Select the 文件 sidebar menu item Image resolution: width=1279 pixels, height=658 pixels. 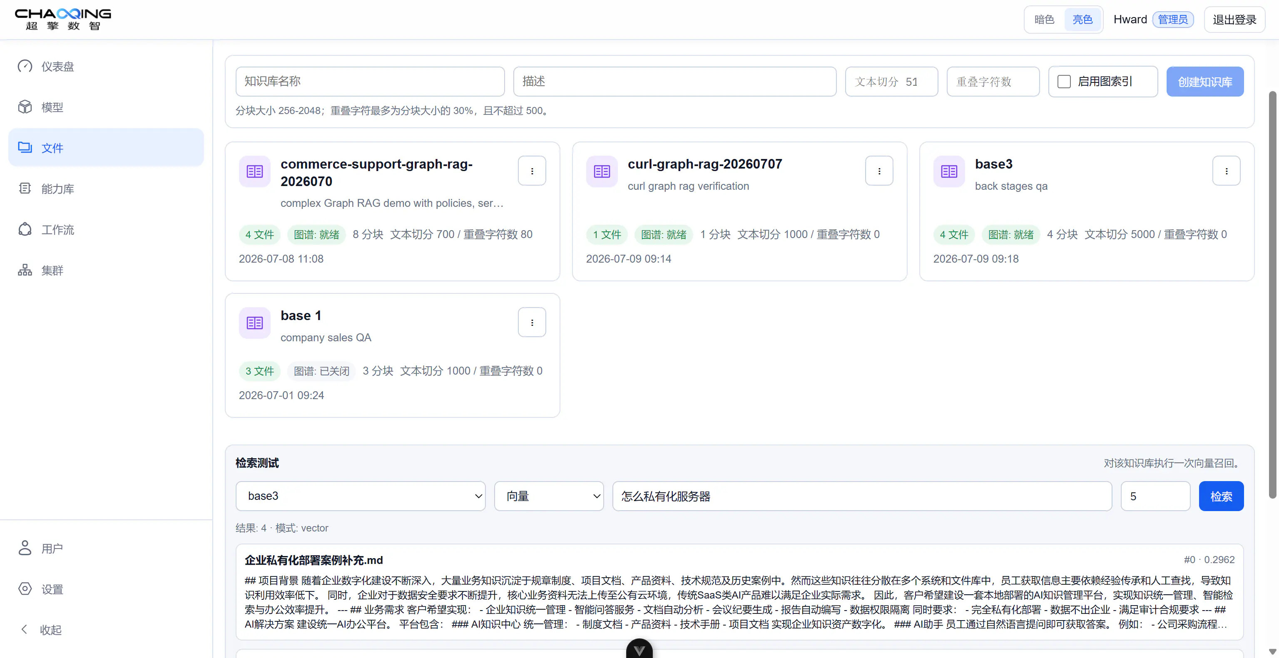click(x=106, y=147)
